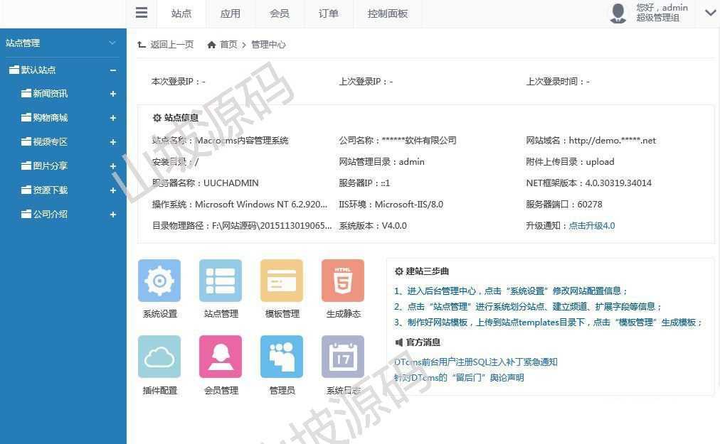
Task: Click the 默认站点 folder icon
Action: point(14,70)
